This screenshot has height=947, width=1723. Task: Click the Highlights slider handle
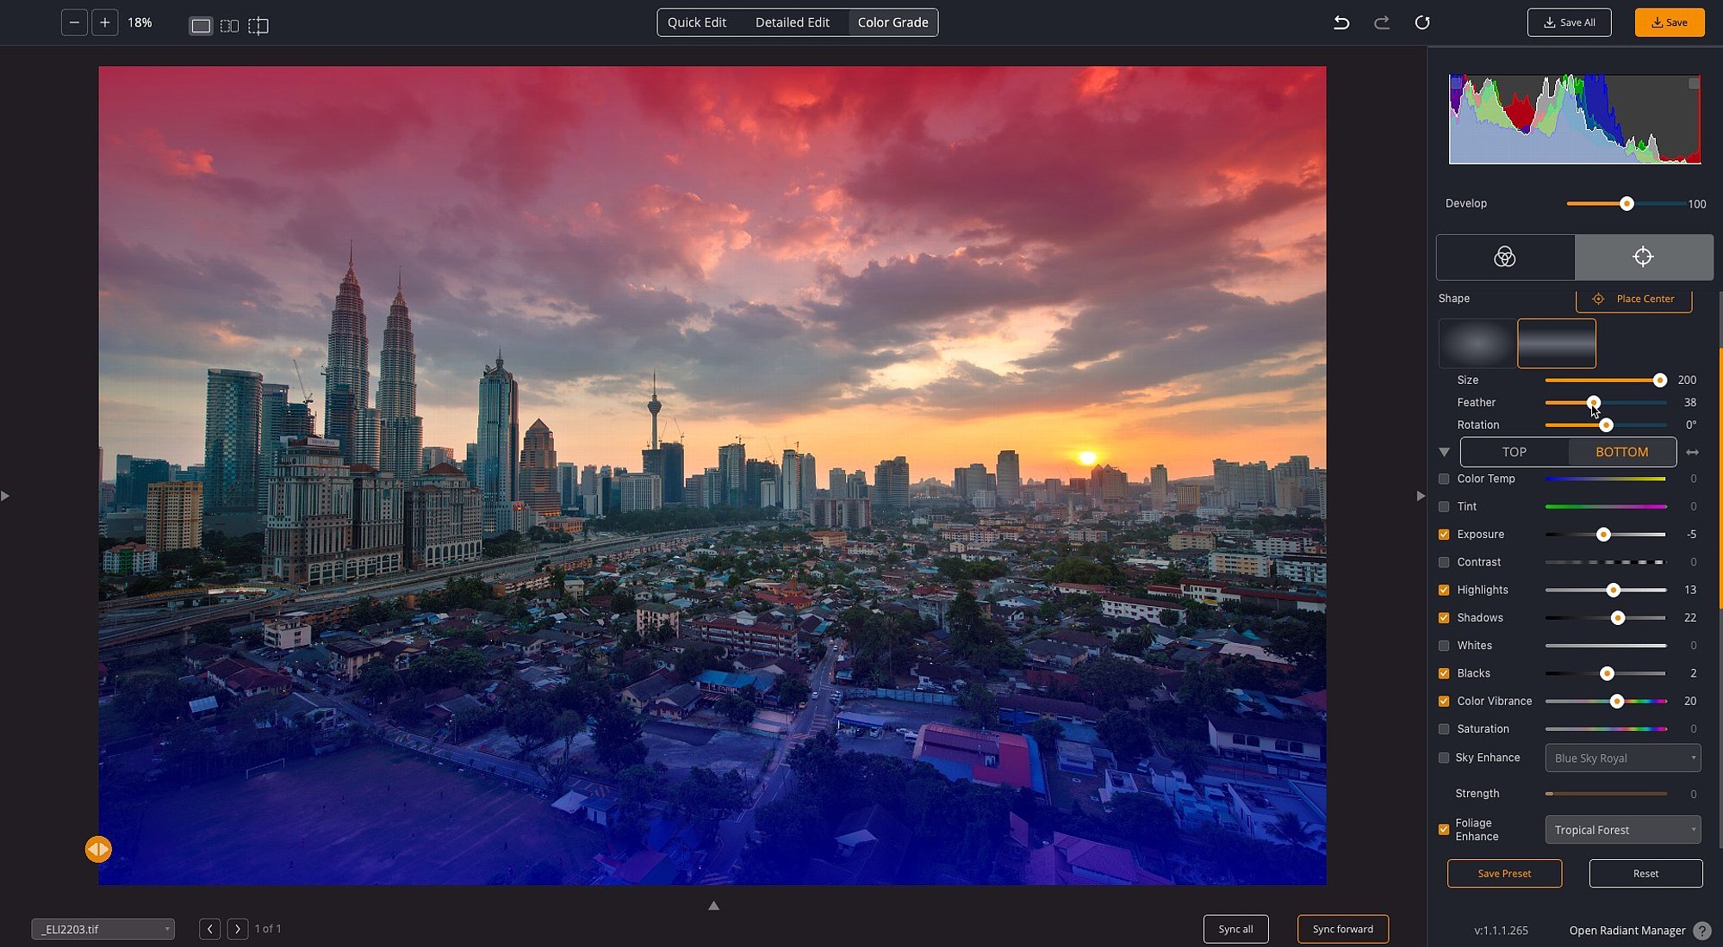1614,591
